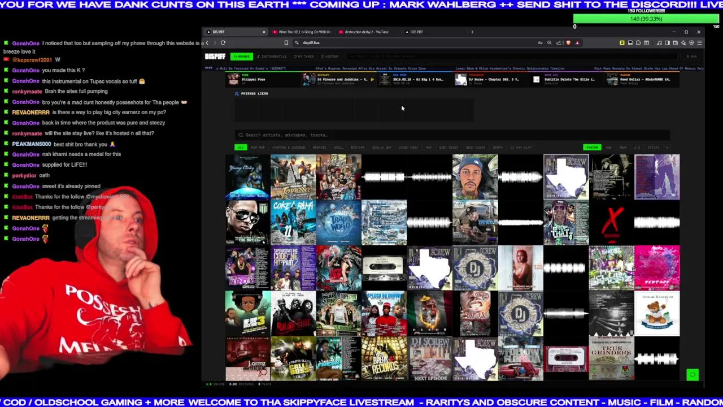Image resolution: width=723 pixels, height=407 pixels.
Task: Click the DISPIFF logo
Action: 215,57
